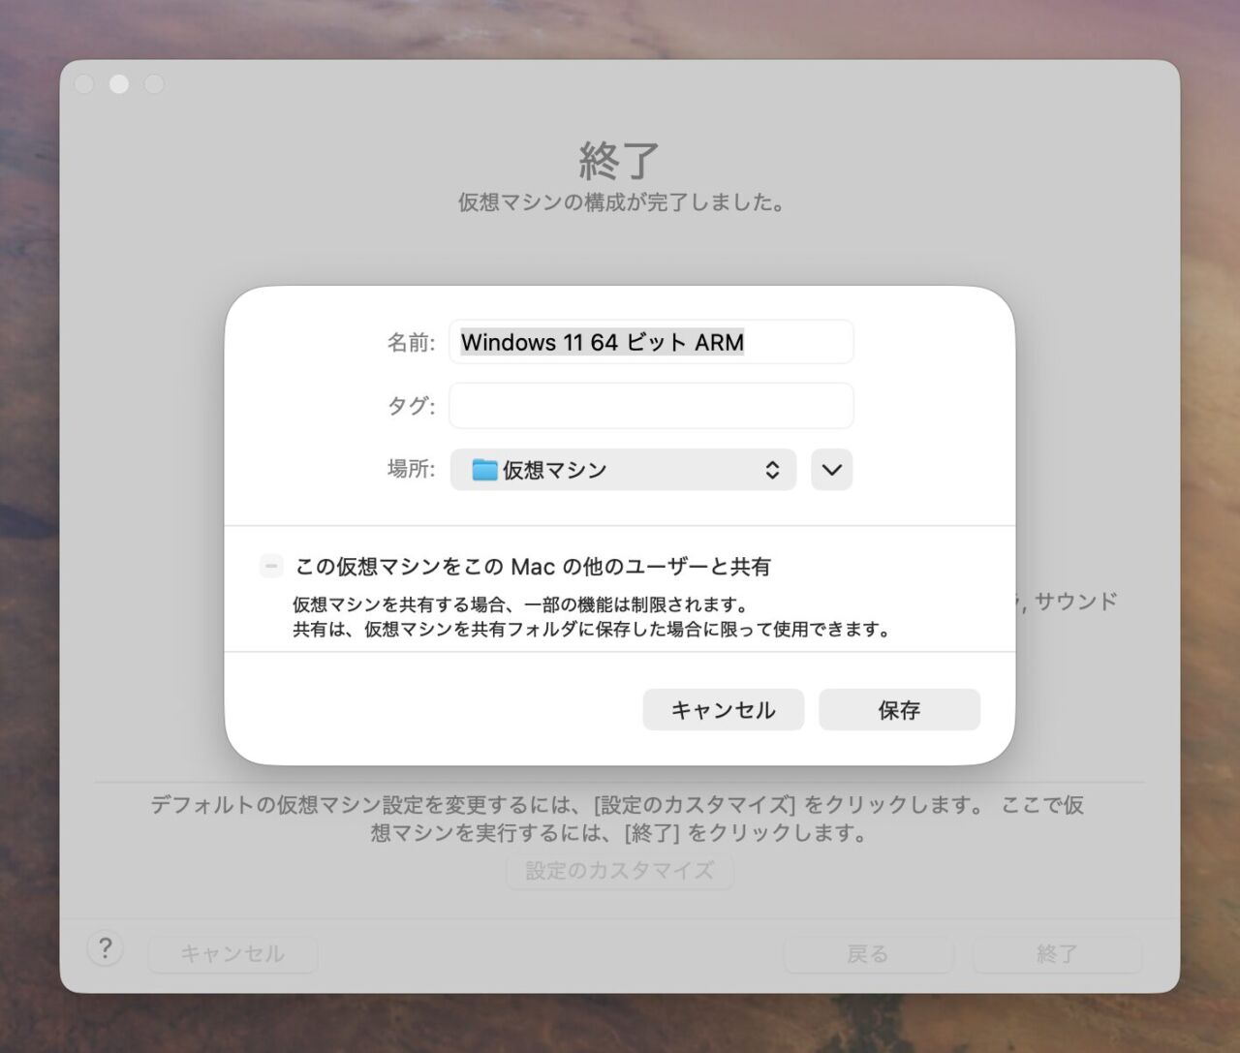Click the wizard's bottom-left キャンセル button
Screen dimensions: 1240x1053
232,954
